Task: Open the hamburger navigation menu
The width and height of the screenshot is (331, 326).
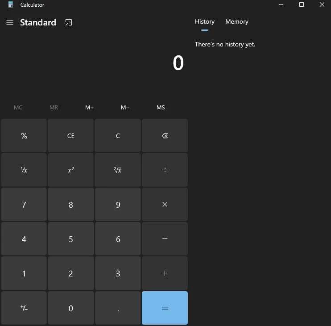Action: 10,22
